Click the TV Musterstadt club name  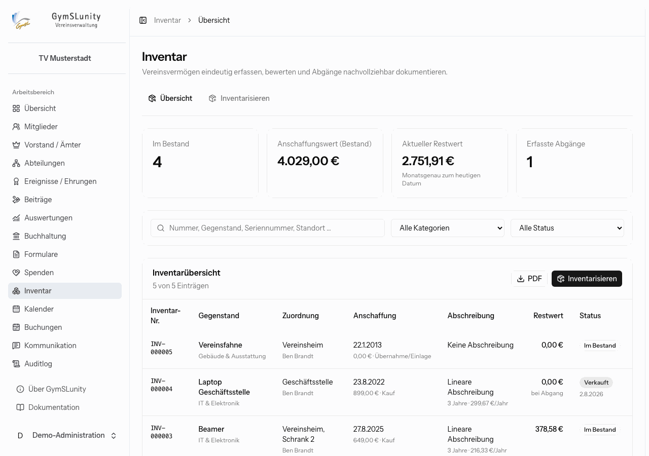click(65, 58)
